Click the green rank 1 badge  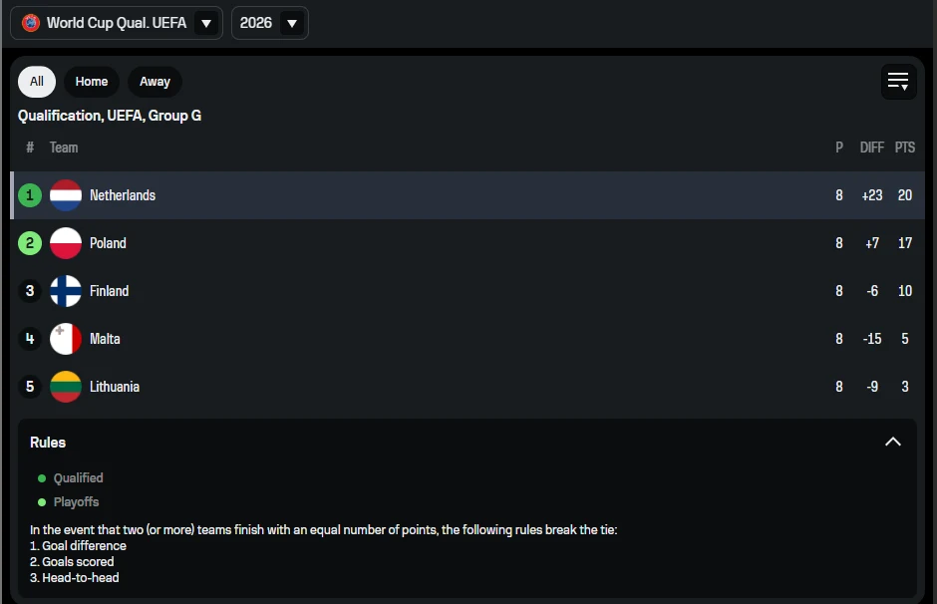tap(30, 195)
